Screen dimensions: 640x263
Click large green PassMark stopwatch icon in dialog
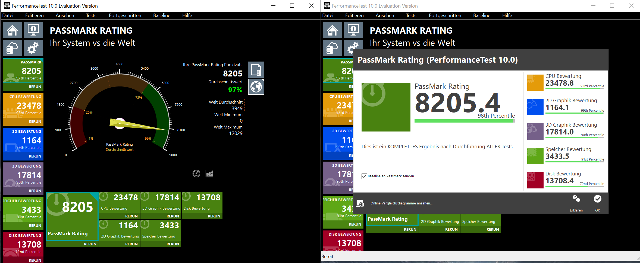pyautogui.click(x=386, y=107)
